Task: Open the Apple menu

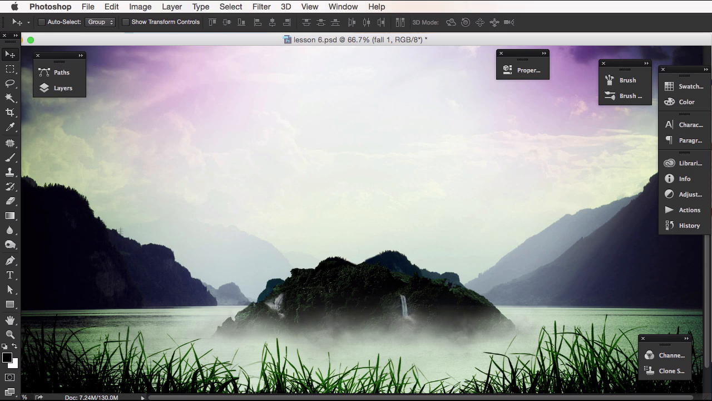Action: [14, 7]
